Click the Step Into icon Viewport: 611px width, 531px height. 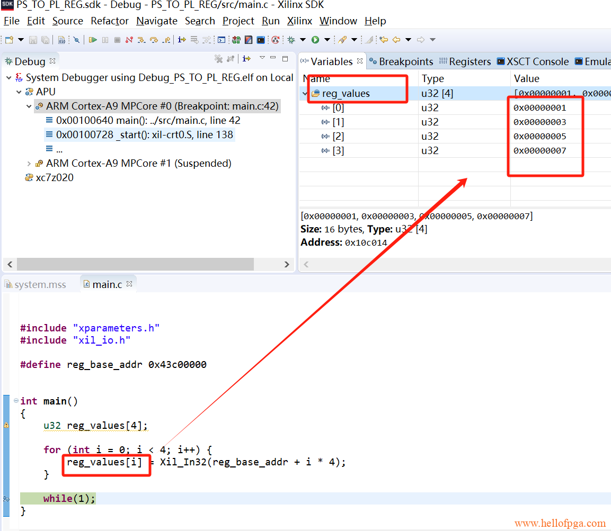click(141, 40)
